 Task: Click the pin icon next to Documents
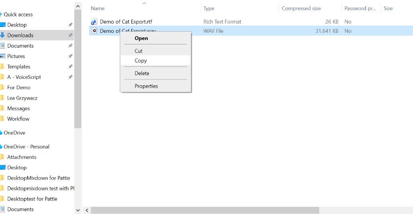point(70,46)
